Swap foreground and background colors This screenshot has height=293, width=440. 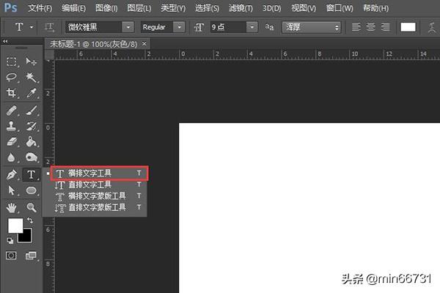pos(30,220)
